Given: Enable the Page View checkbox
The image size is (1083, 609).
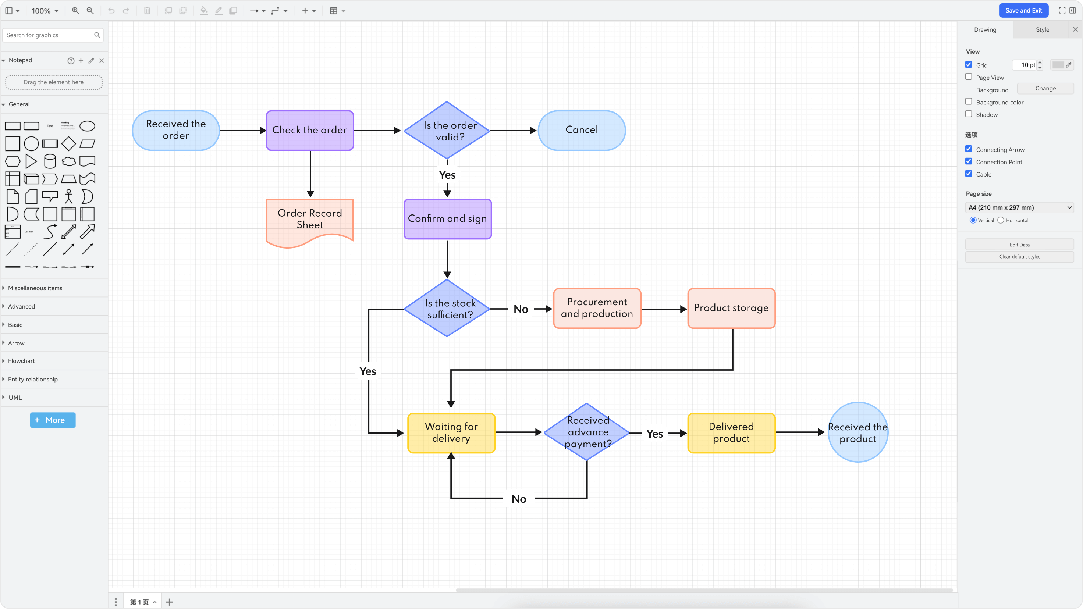Looking at the screenshot, I should point(969,76).
